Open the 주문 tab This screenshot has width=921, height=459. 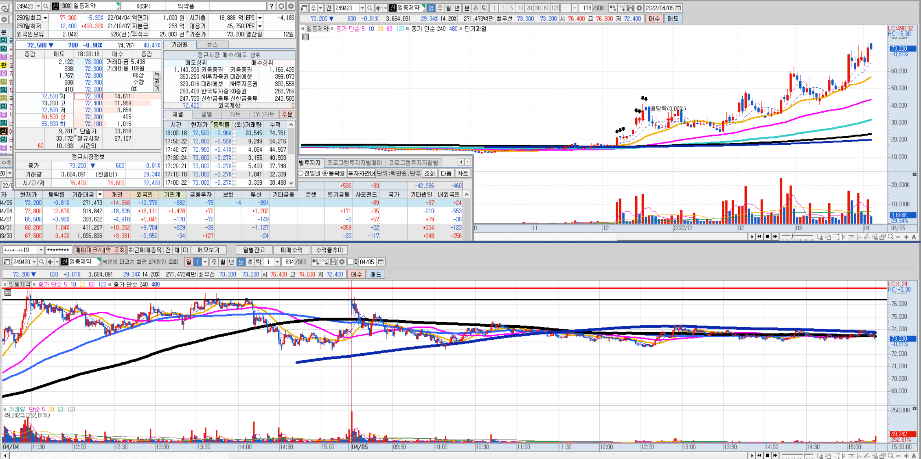click(x=287, y=114)
